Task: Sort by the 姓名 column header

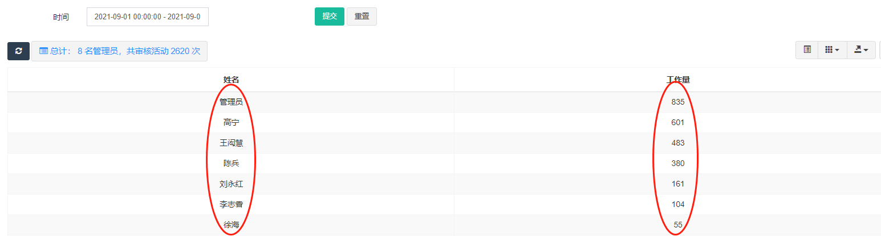Action: pyautogui.click(x=231, y=80)
